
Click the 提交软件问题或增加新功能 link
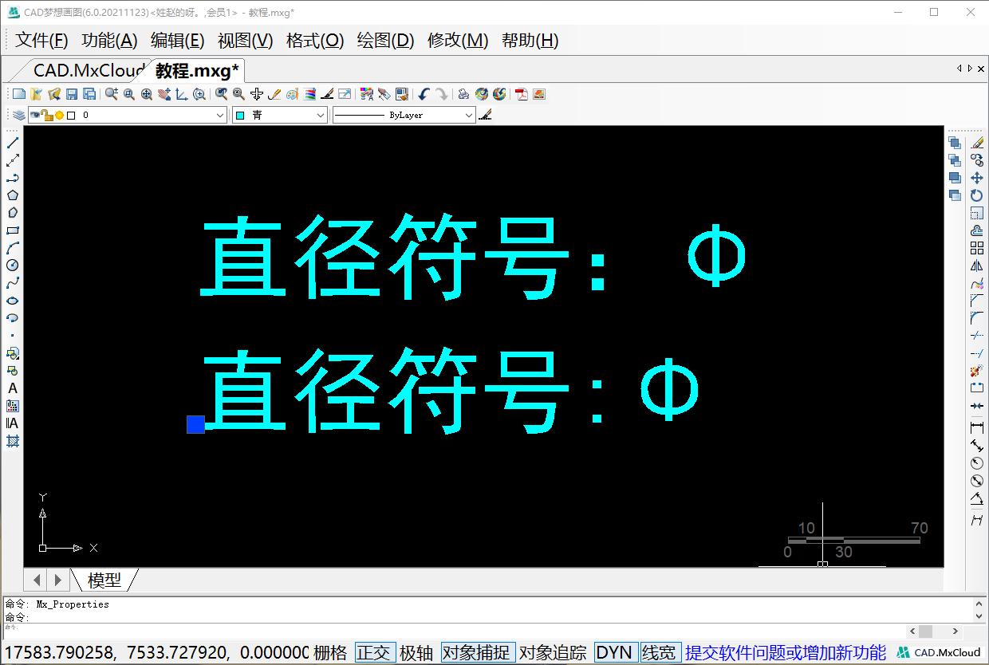[787, 652]
